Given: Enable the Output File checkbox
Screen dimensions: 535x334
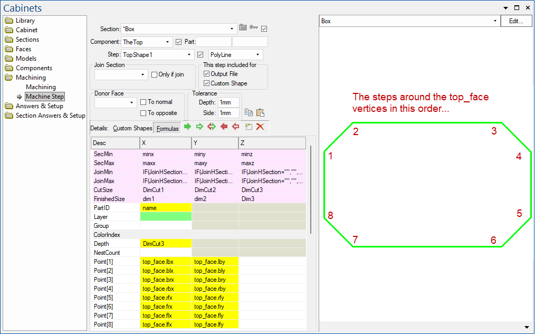Looking at the screenshot, I should pyautogui.click(x=205, y=74).
